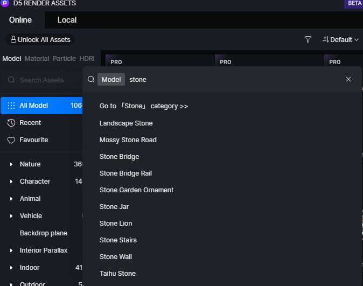This screenshot has height=286, width=363.
Task: Open the Default sort dropdown
Action: (340, 39)
